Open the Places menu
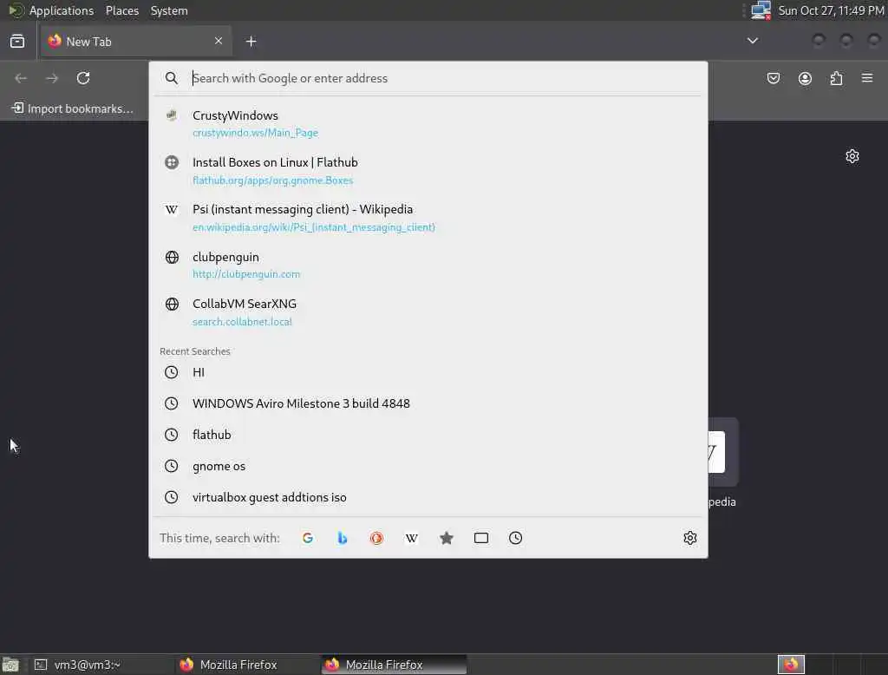The width and height of the screenshot is (888, 675). (x=121, y=10)
